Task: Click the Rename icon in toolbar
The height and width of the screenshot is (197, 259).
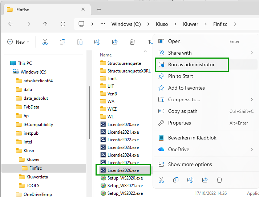Action: 97,42
